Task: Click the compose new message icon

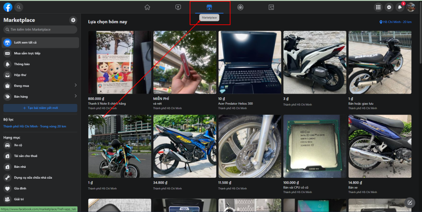Action: click(410, 202)
